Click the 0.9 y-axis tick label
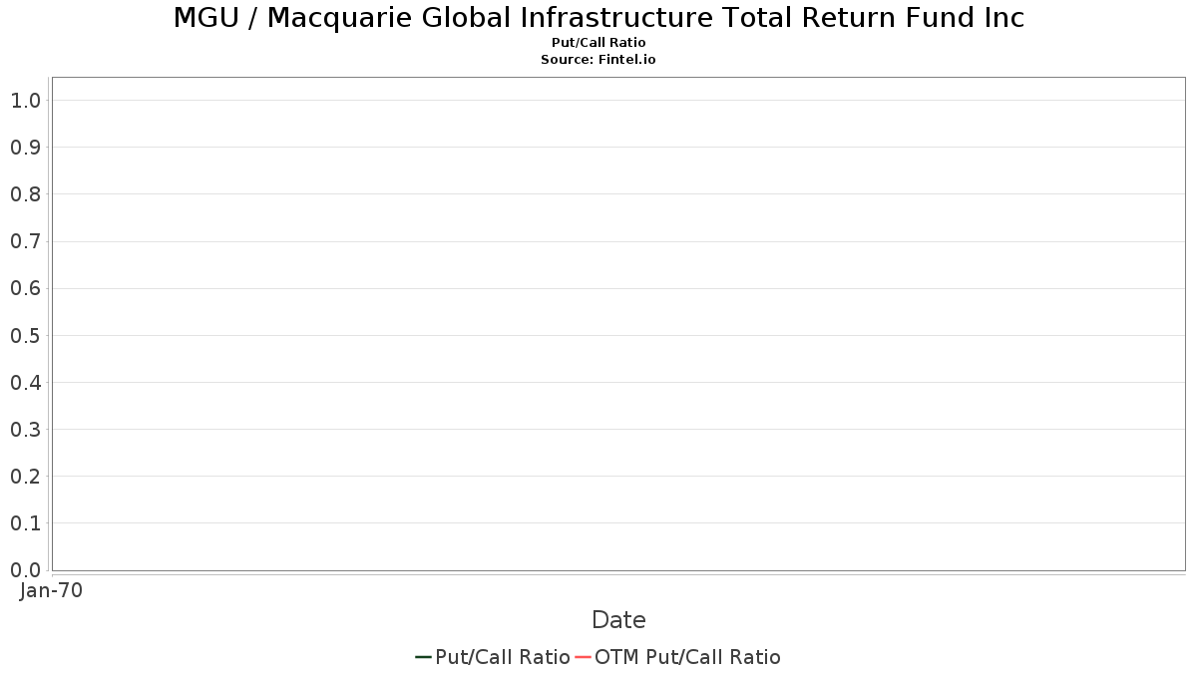 coord(26,148)
